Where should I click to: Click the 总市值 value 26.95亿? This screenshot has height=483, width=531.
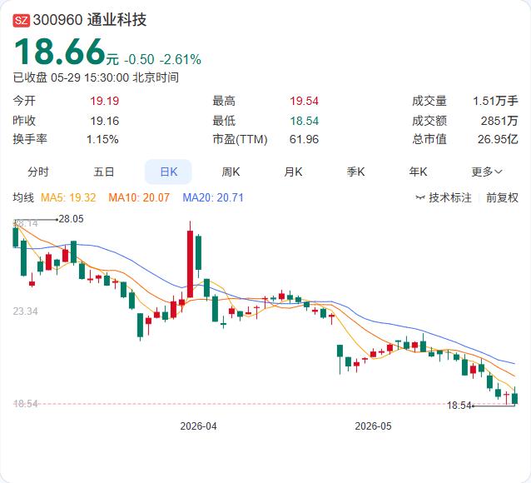[498, 139]
